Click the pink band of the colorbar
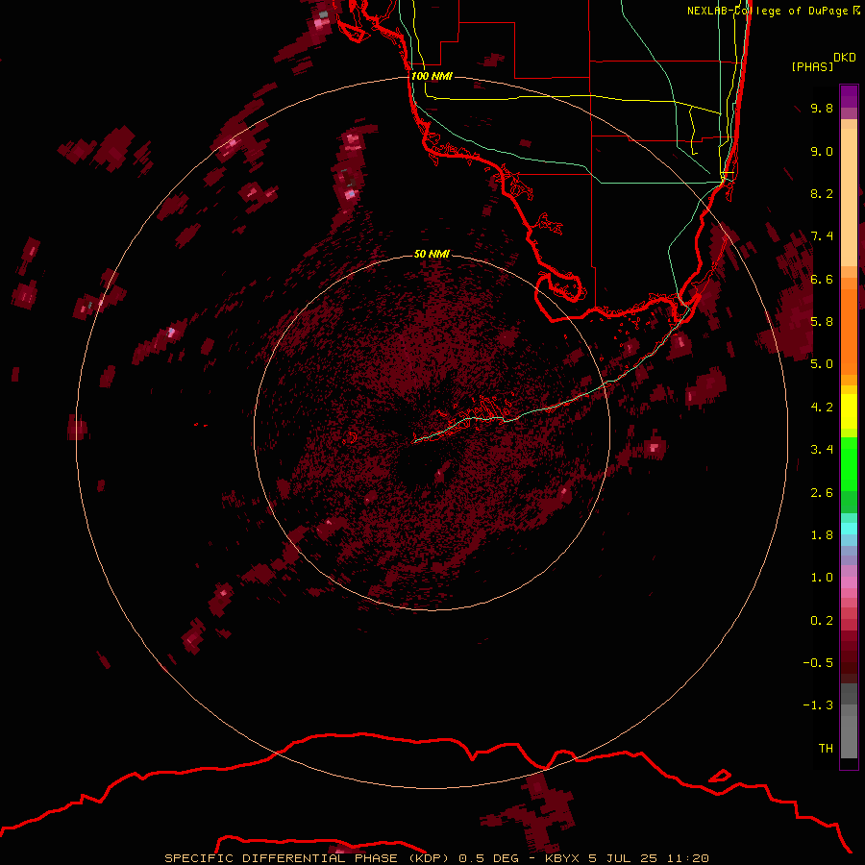 849,583
